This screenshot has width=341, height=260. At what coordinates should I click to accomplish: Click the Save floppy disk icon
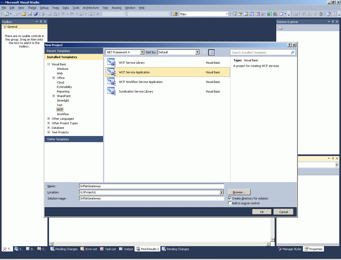coord(30,14)
